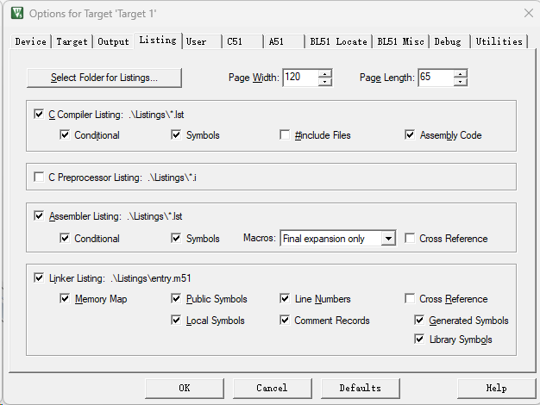Viewport: 540px width, 405px height.
Task: Uncheck Library Symbols option
Action: click(x=420, y=340)
